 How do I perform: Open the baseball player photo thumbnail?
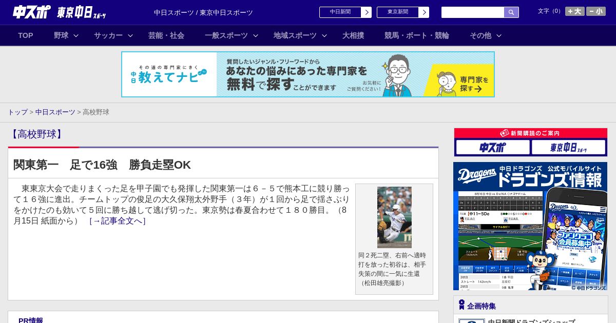pos(394,217)
